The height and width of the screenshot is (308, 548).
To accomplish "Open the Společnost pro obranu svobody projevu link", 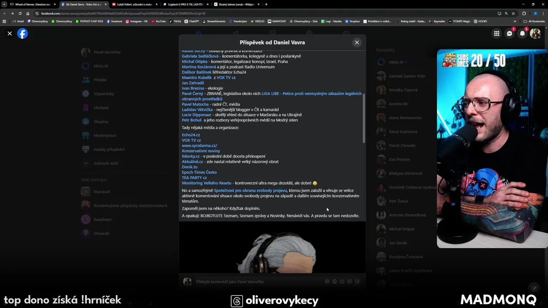I will click(x=250, y=190).
